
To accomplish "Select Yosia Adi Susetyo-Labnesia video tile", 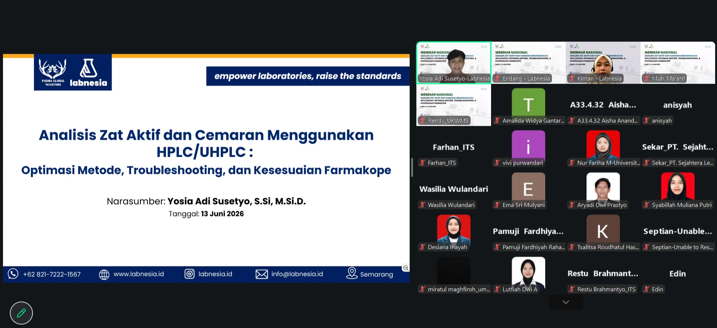I will pos(454,63).
